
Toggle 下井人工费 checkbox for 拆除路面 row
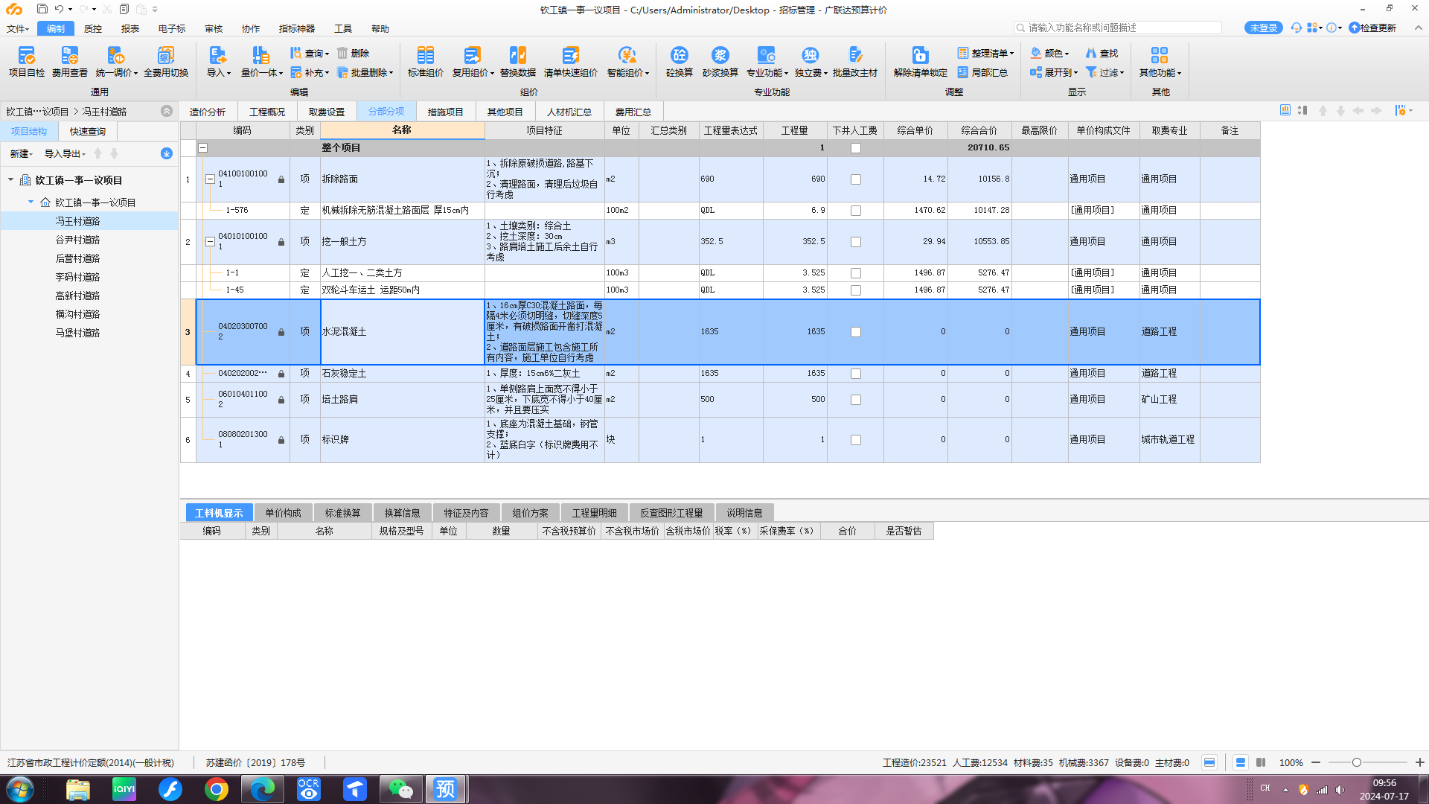click(856, 179)
